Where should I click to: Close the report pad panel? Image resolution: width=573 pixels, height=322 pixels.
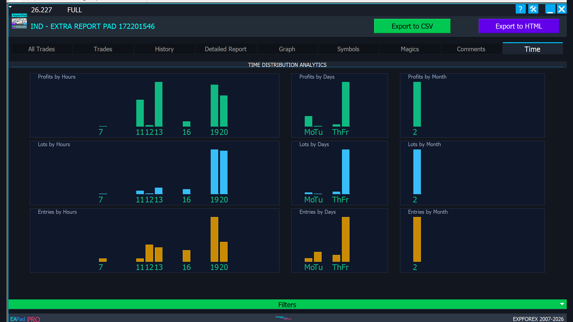562,9
